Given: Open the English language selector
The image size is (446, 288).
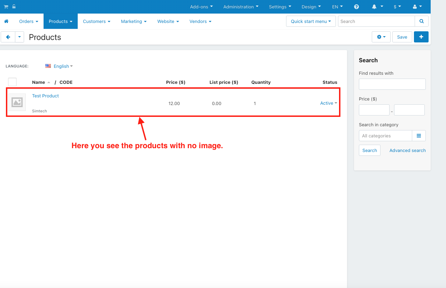Looking at the screenshot, I should click(63, 66).
